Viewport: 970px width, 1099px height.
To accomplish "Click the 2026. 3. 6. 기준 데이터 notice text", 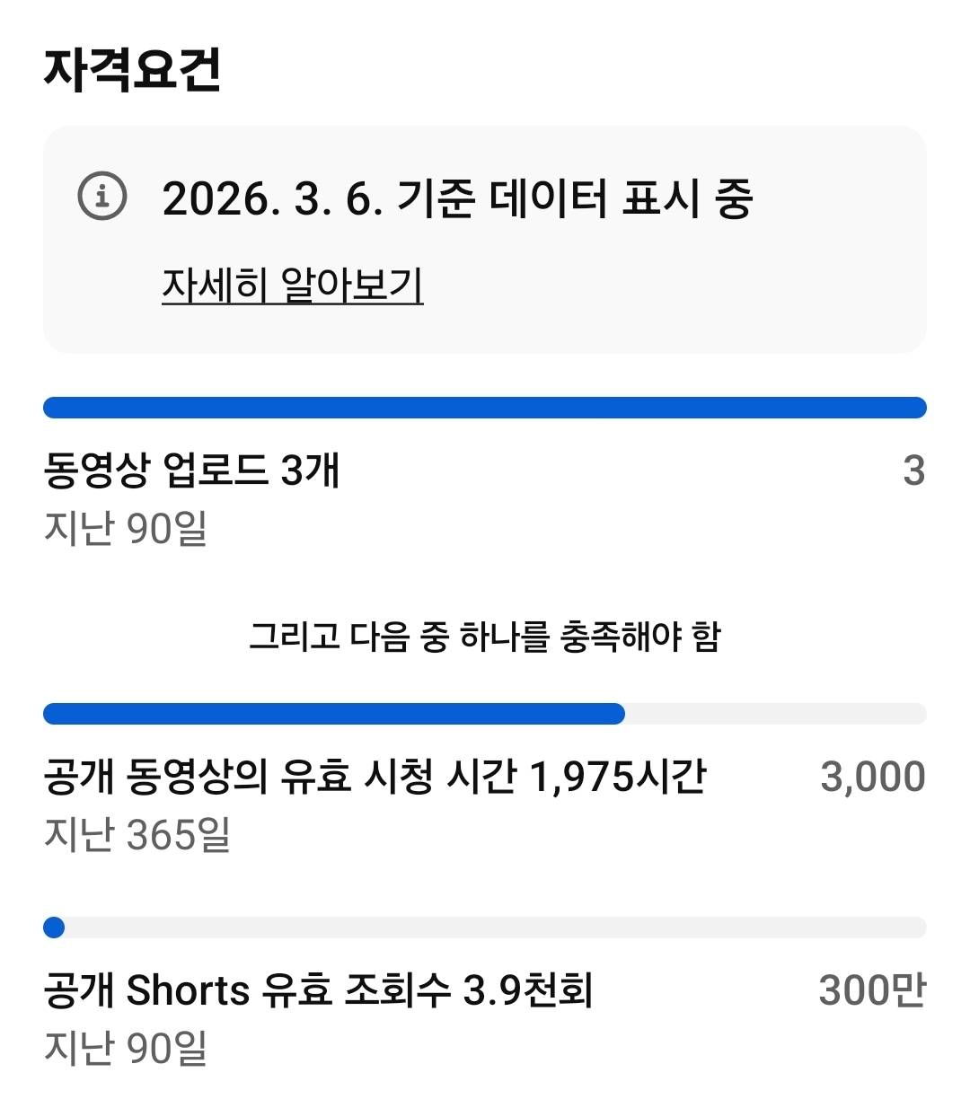I will (456, 198).
